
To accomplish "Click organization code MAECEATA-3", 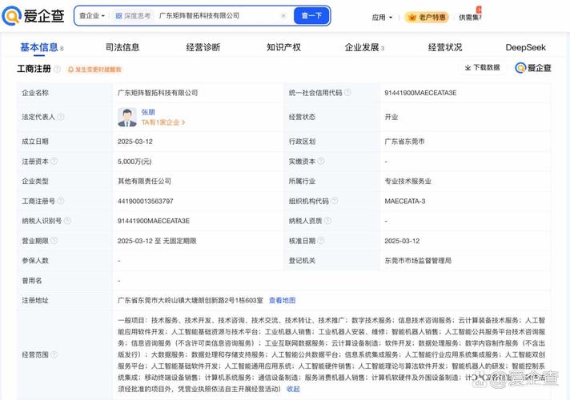I will click(404, 201).
